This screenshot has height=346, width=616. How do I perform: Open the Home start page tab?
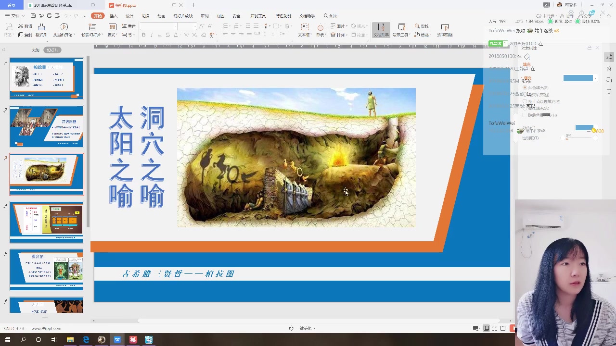click(12, 5)
